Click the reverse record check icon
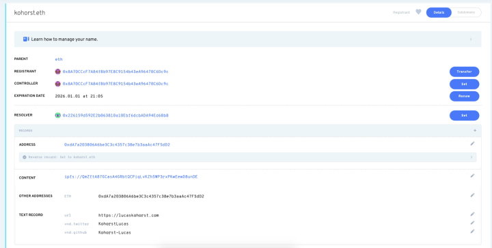492x248 pixels. coord(25,157)
